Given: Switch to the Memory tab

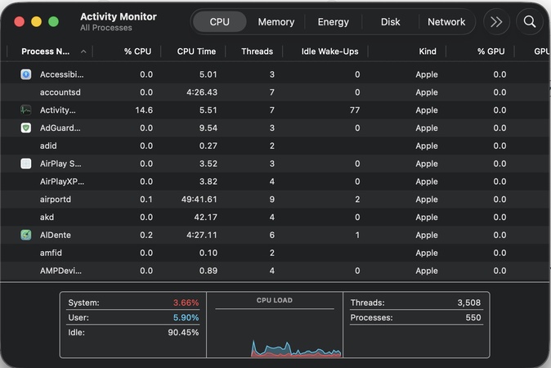Looking at the screenshot, I should coord(276,22).
